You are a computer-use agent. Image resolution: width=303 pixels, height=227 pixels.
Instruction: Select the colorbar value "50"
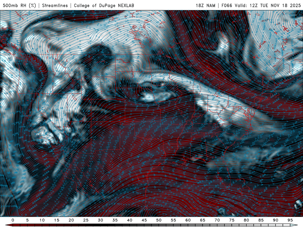(x=159, y=220)
